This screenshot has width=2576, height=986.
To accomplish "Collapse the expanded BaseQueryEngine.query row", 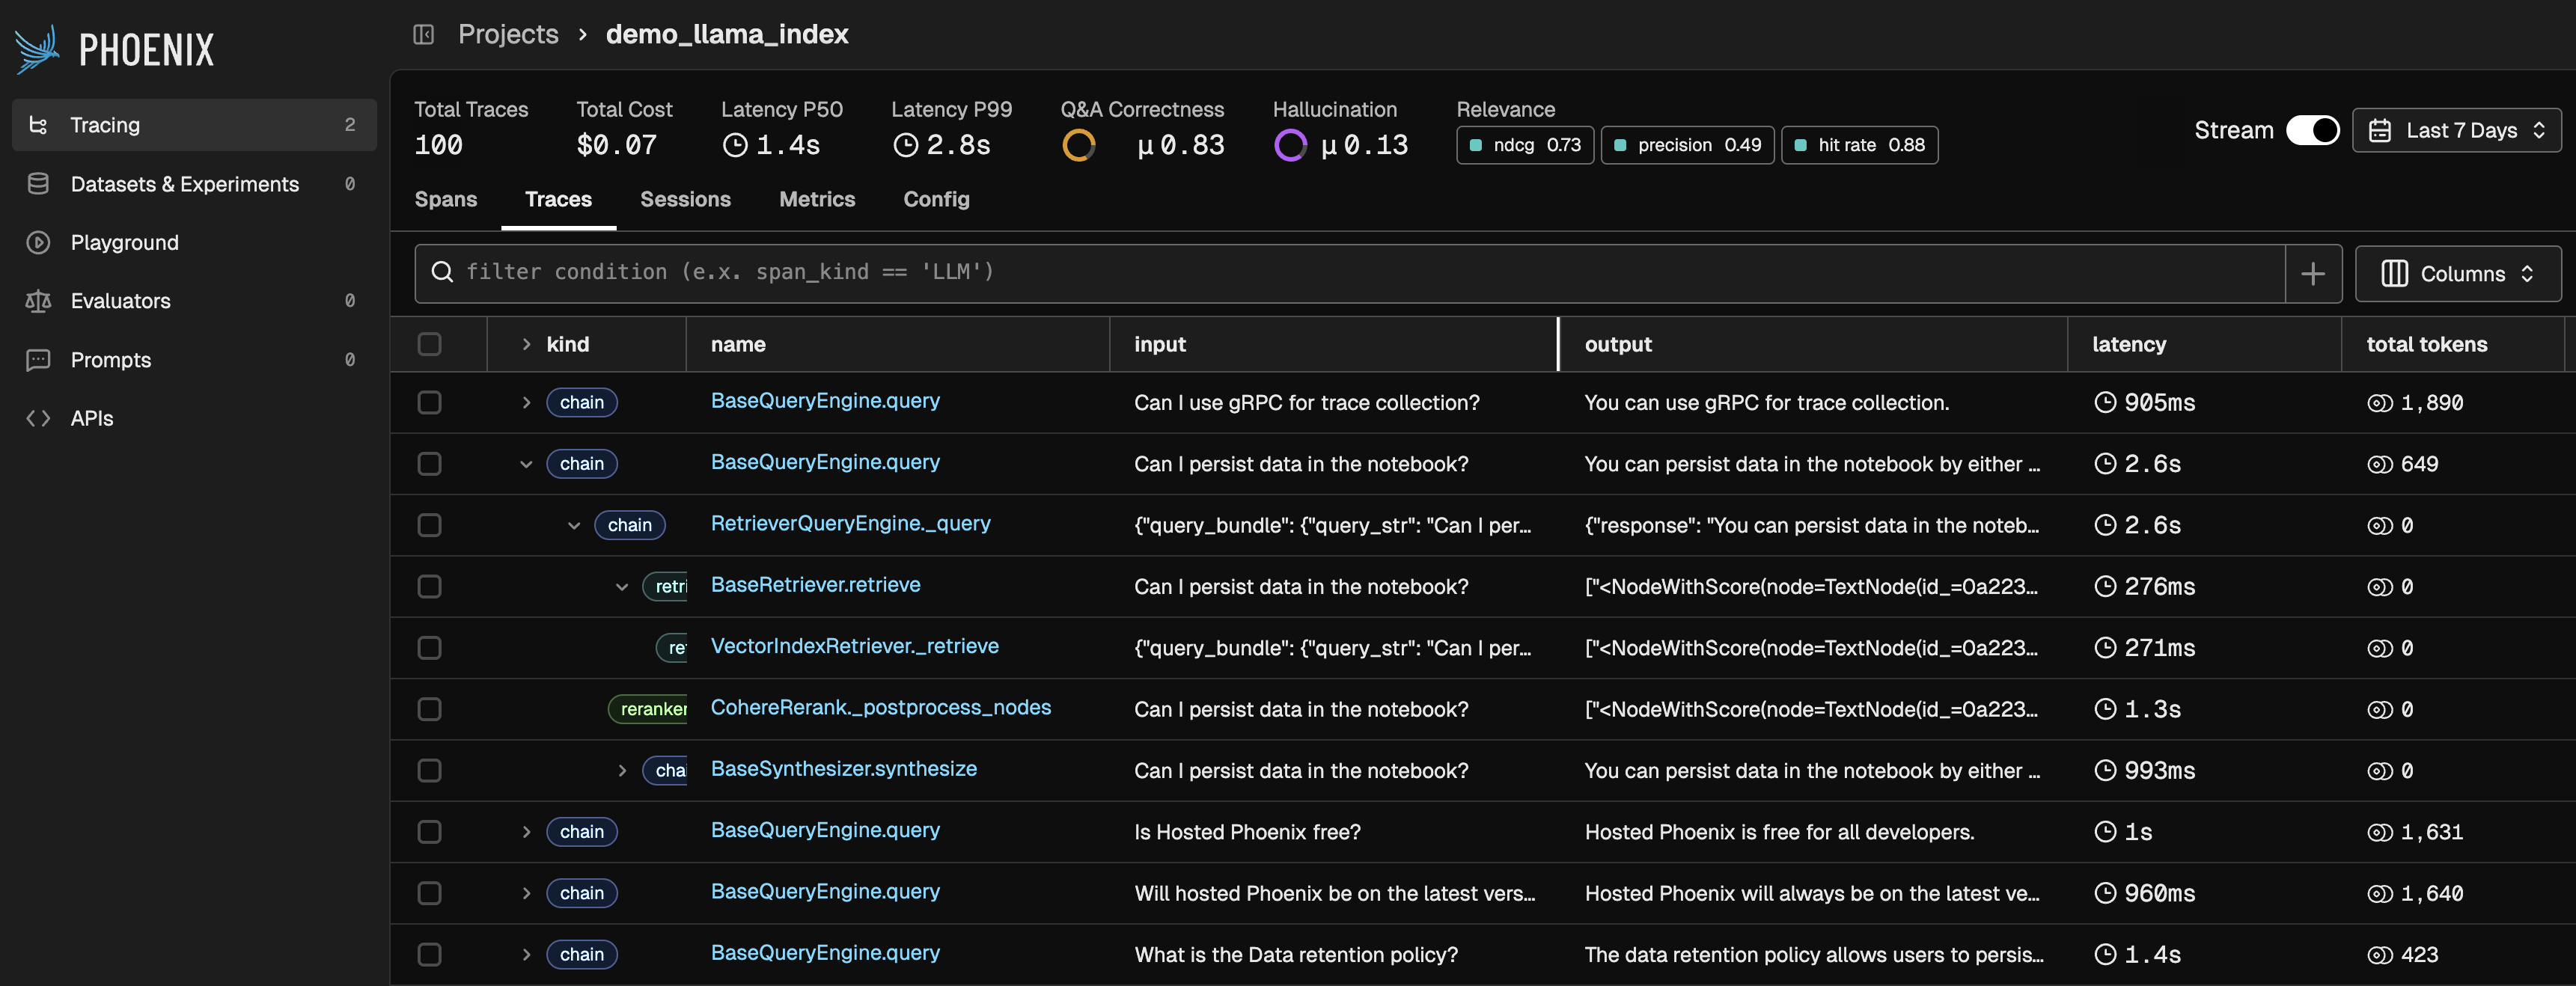I will tap(526, 463).
